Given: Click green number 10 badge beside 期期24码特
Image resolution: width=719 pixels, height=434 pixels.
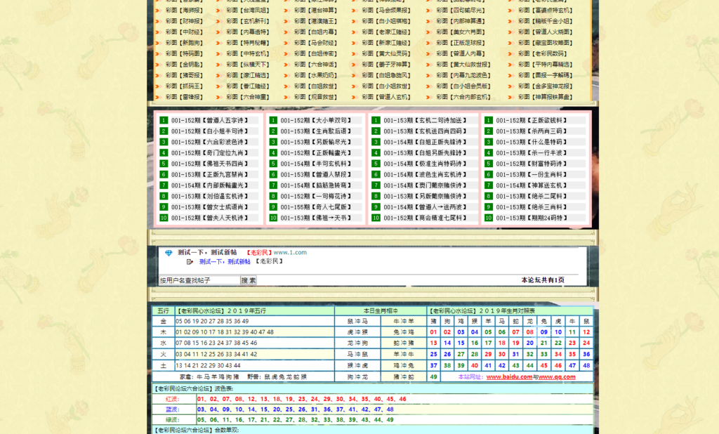Looking at the screenshot, I should pyautogui.click(x=489, y=218).
